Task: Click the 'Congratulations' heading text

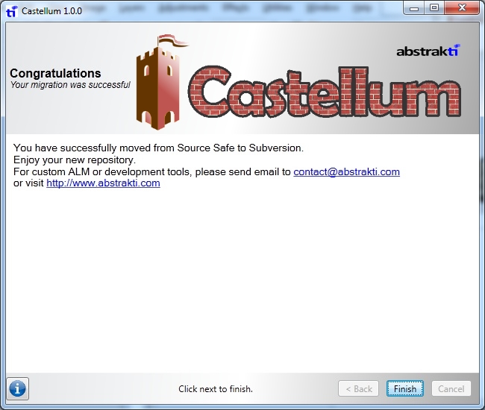Action: click(55, 74)
